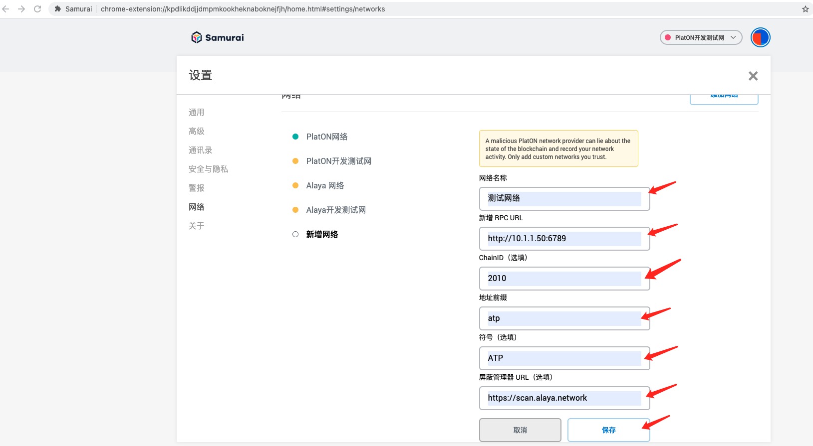Select PlatON网络 in the network list
Screen dimensions: 813x446
(x=327, y=137)
